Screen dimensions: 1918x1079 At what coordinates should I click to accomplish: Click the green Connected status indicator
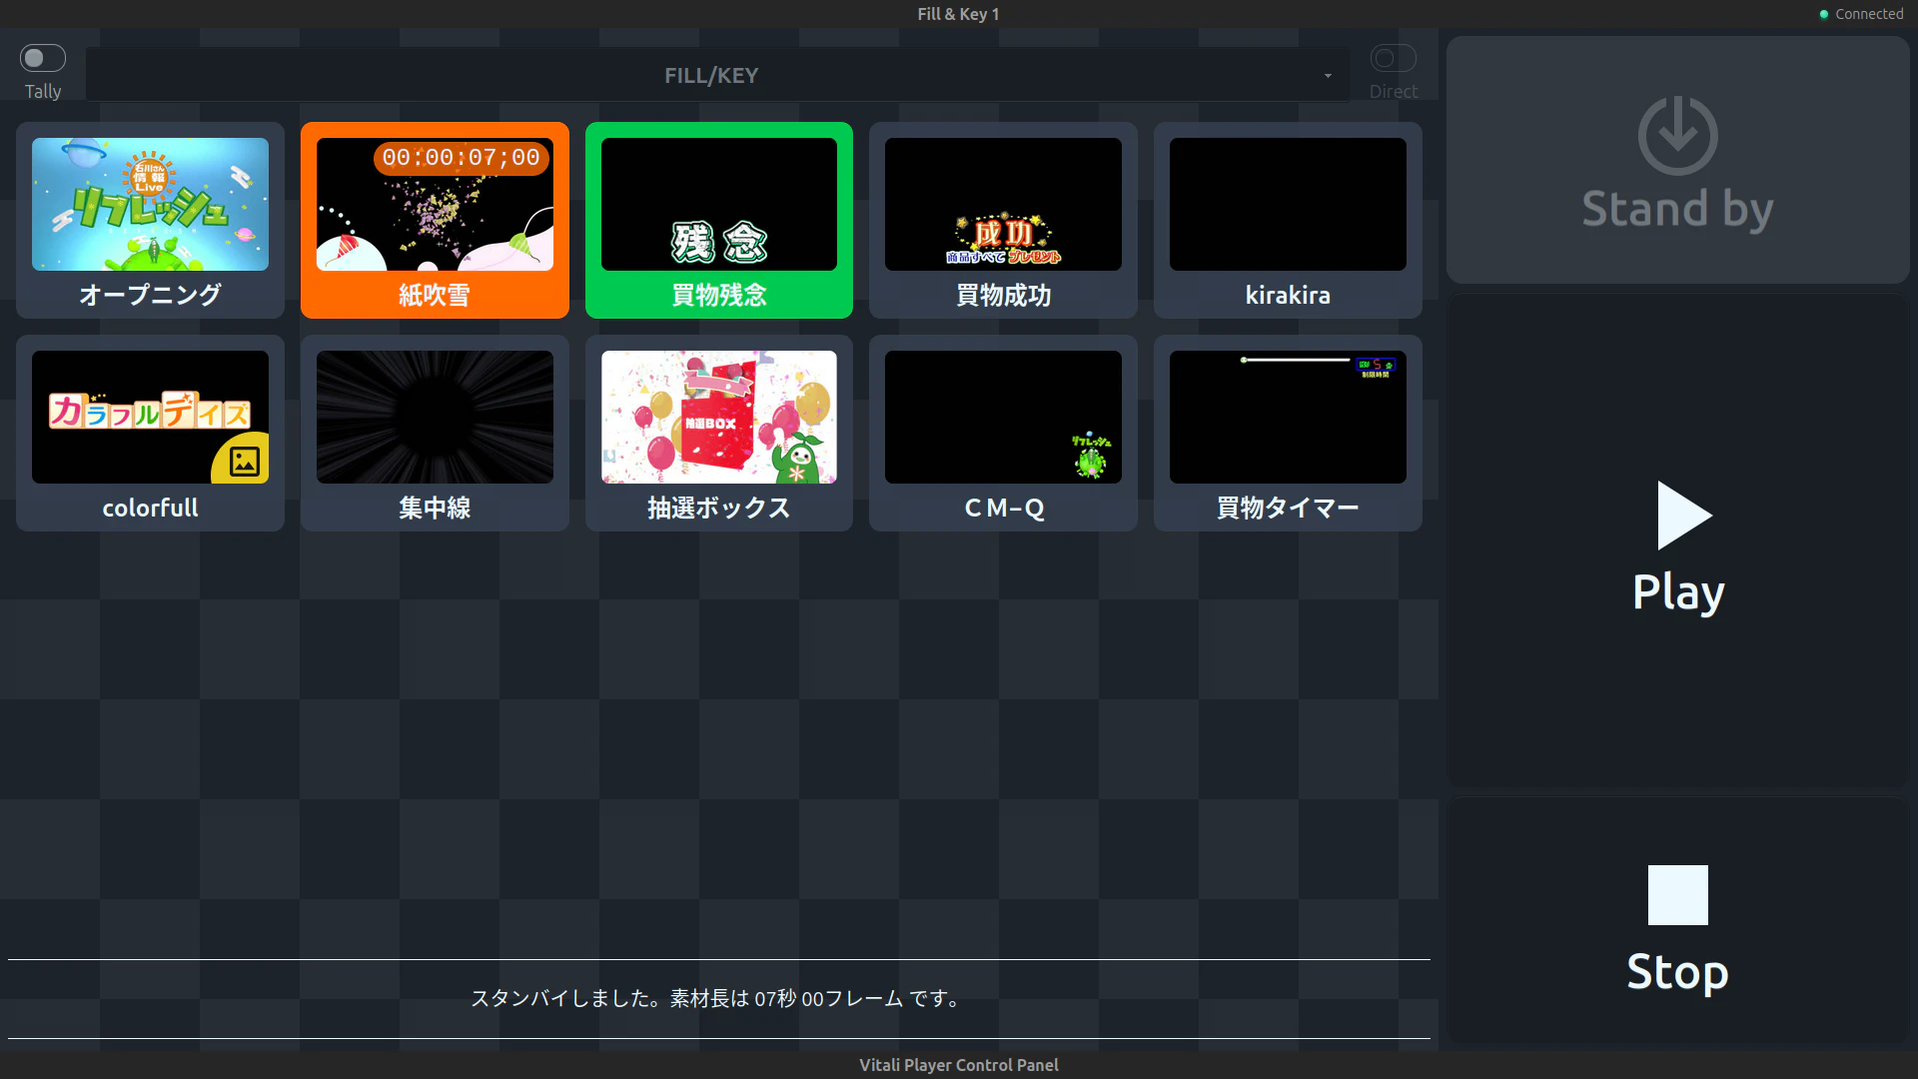1825,14
